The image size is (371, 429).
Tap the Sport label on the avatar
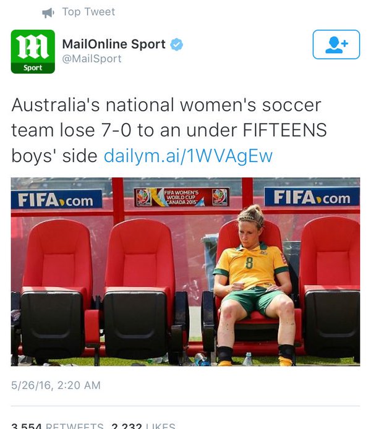pyautogui.click(x=33, y=68)
